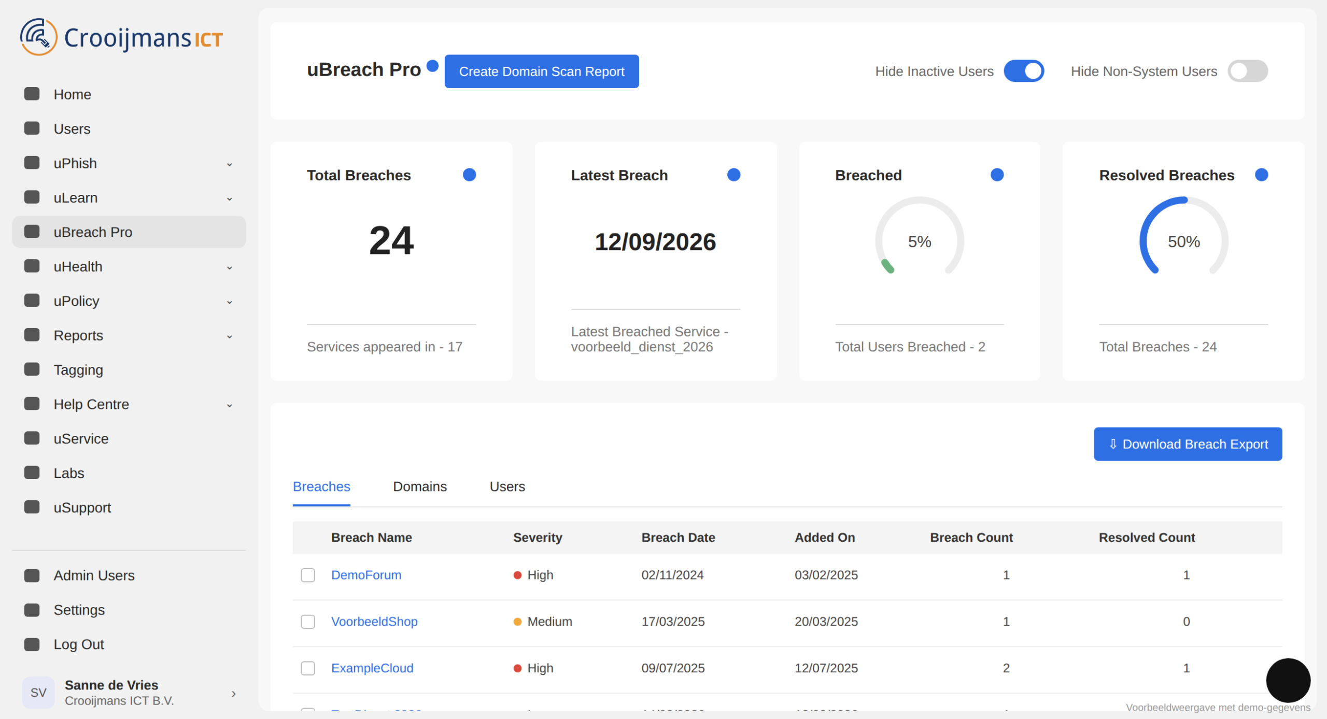Click the Log Out sidebar icon
The width and height of the screenshot is (1327, 719).
click(32, 644)
